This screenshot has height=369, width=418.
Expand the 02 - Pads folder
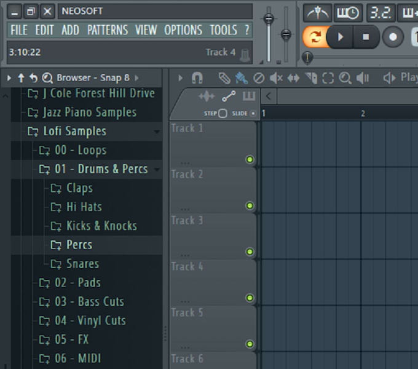pos(77,282)
